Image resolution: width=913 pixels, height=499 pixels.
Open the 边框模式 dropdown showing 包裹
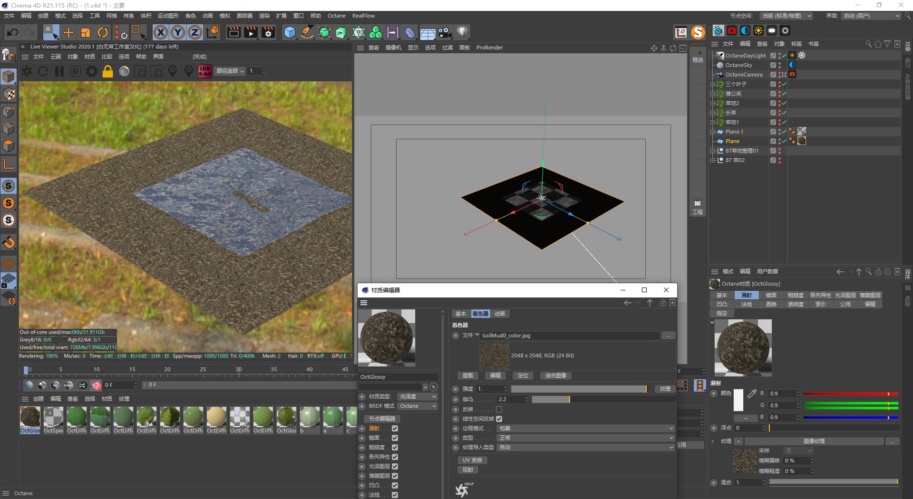point(586,428)
